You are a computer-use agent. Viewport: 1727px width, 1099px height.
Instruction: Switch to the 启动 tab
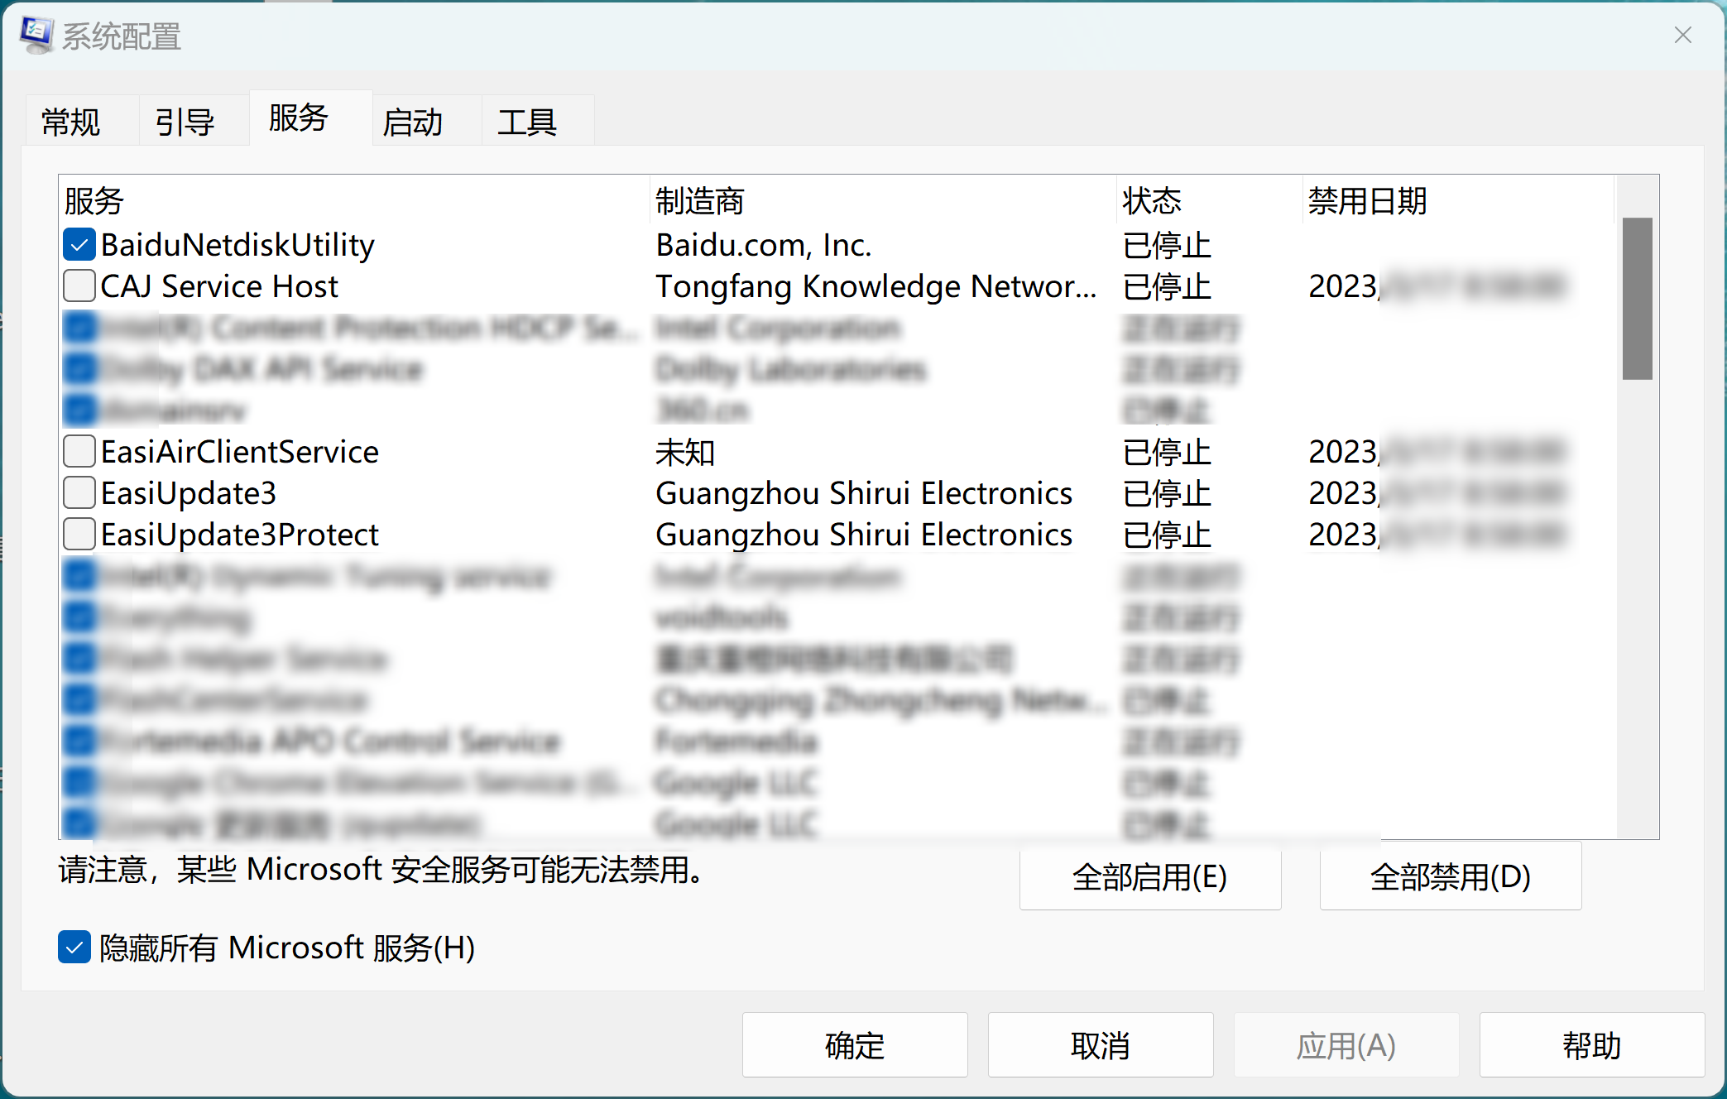[413, 122]
